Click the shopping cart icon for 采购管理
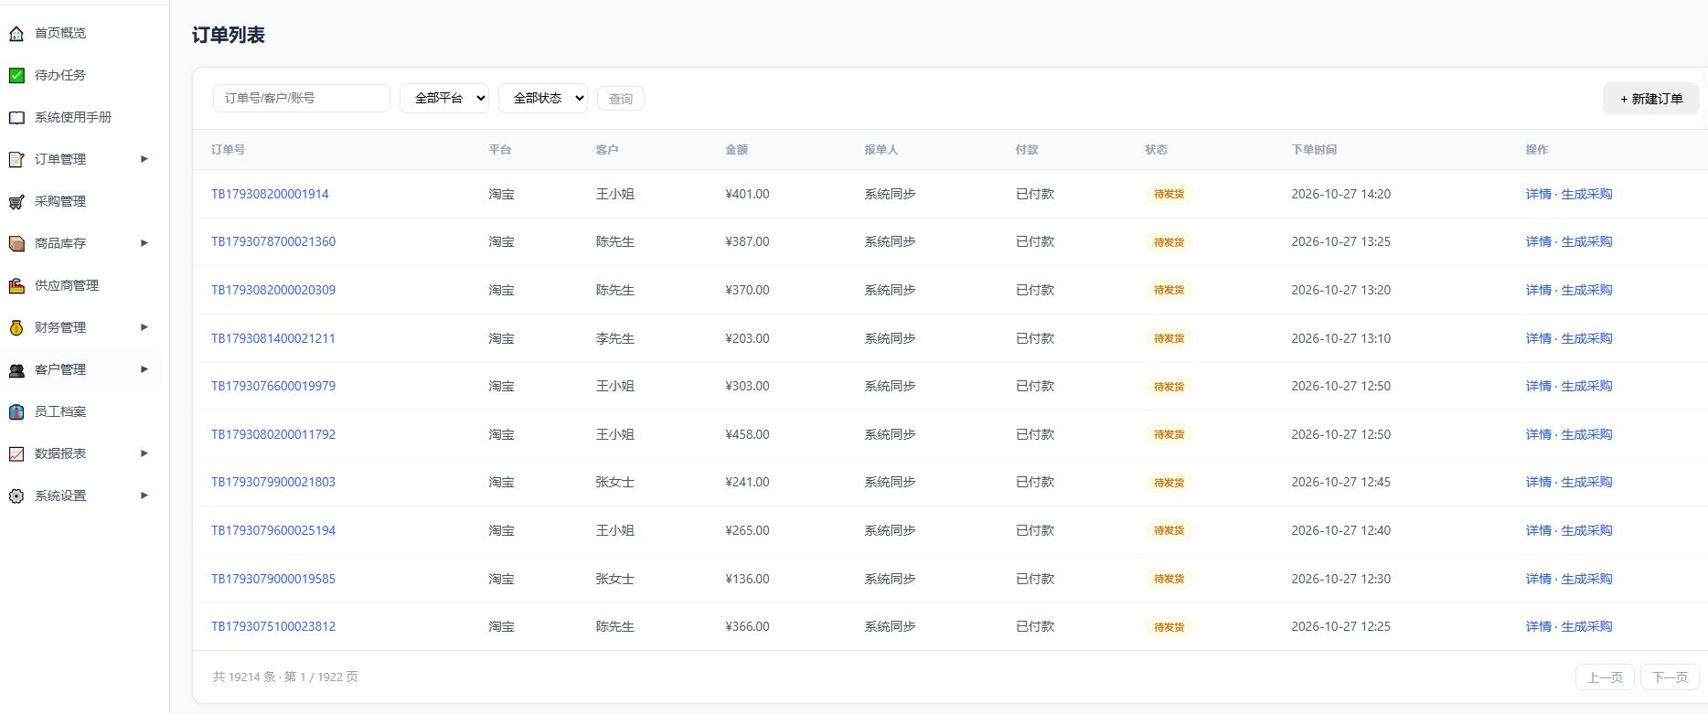 (x=16, y=202)
